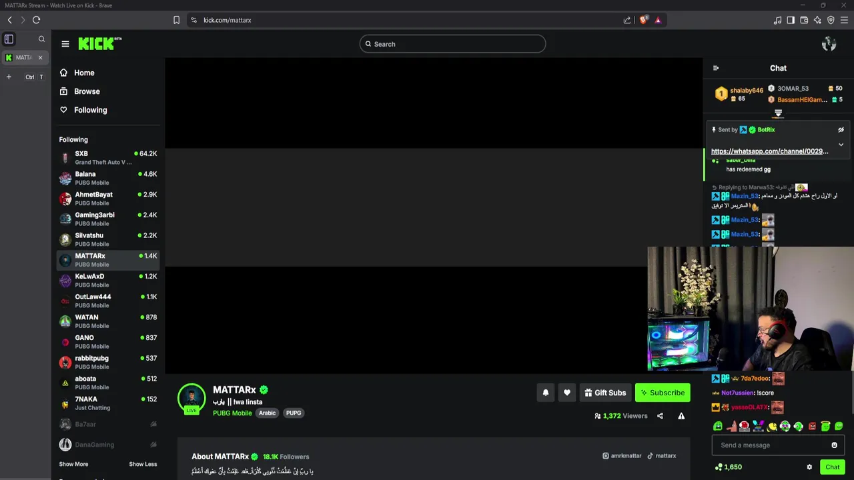Insert the angry red quick emote
This screenshot has width=854, height=480.
[x=812, y=426]
